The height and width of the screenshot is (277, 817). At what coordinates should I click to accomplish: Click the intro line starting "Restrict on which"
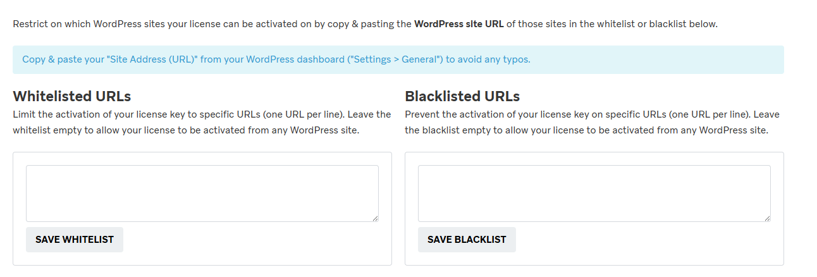coord(190,24)
